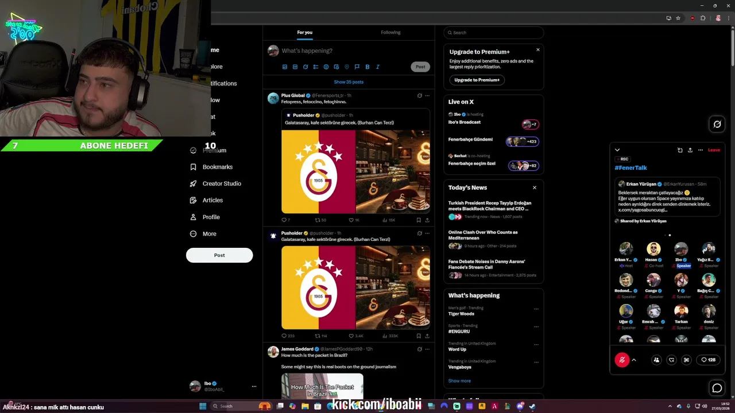Open more options for Tiger Woods trend

(536, 309)
